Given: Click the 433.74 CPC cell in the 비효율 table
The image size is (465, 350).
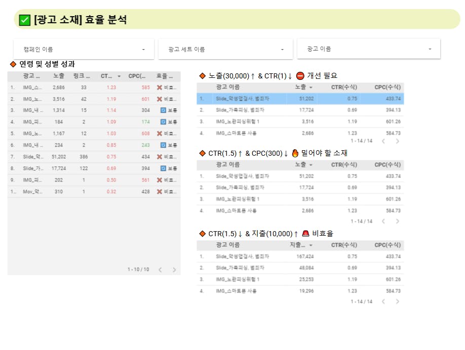Looking at the screenshot, I should pyautogui.click(x=393, y=256).
